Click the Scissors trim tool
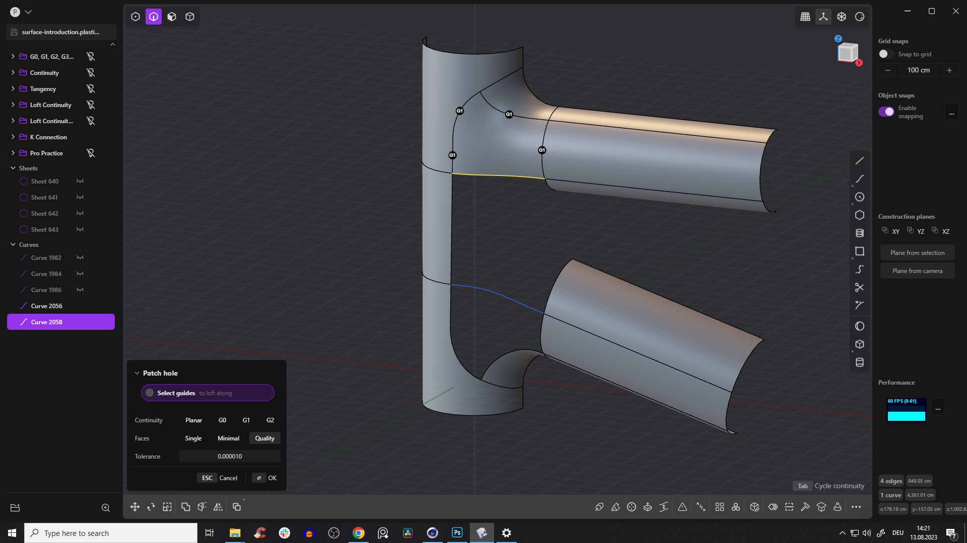The image size is (967, 543). (x=859, y=288)
